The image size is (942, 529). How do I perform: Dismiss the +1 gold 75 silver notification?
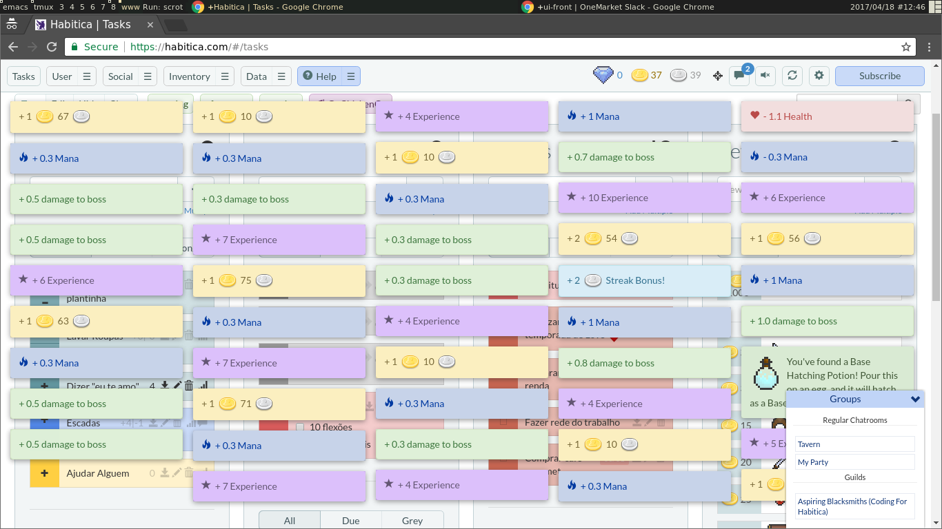point(279,280)
